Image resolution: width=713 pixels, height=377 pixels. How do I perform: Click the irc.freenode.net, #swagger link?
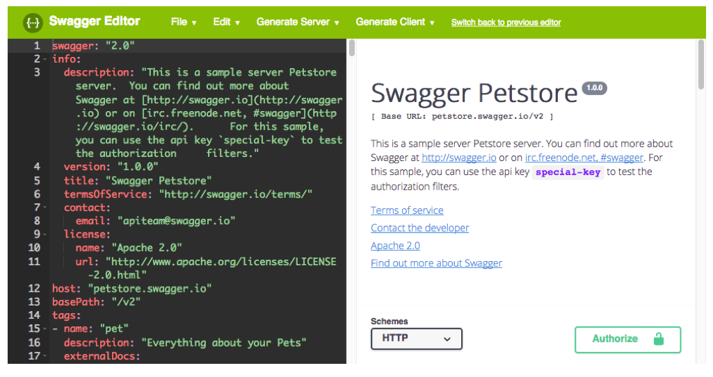point(584,158)
